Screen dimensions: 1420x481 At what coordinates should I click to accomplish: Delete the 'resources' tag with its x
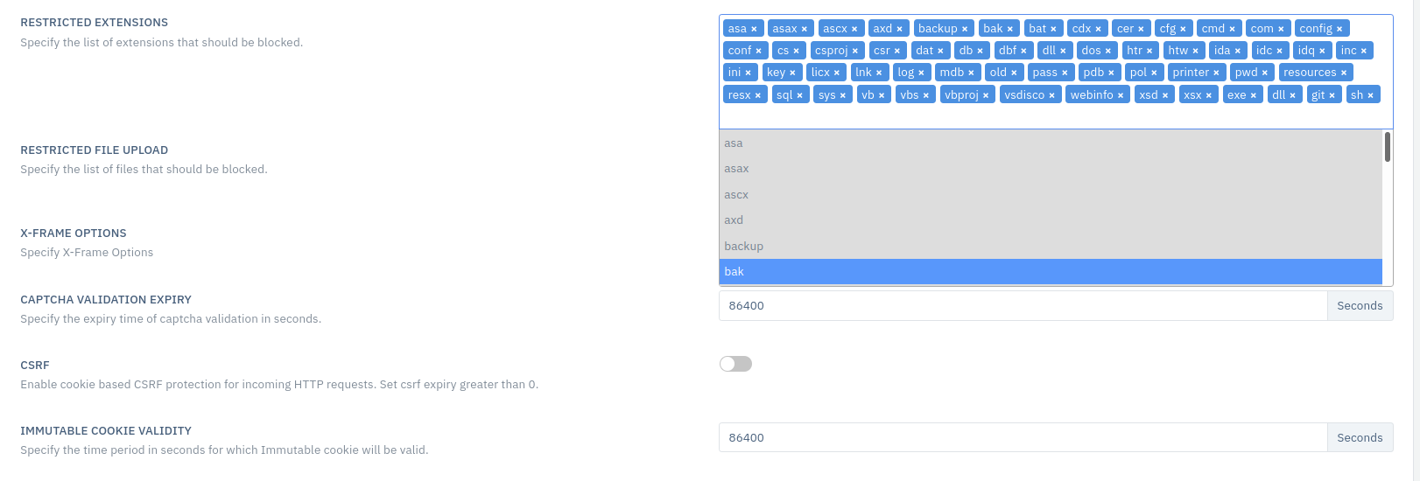[1344, 73]
